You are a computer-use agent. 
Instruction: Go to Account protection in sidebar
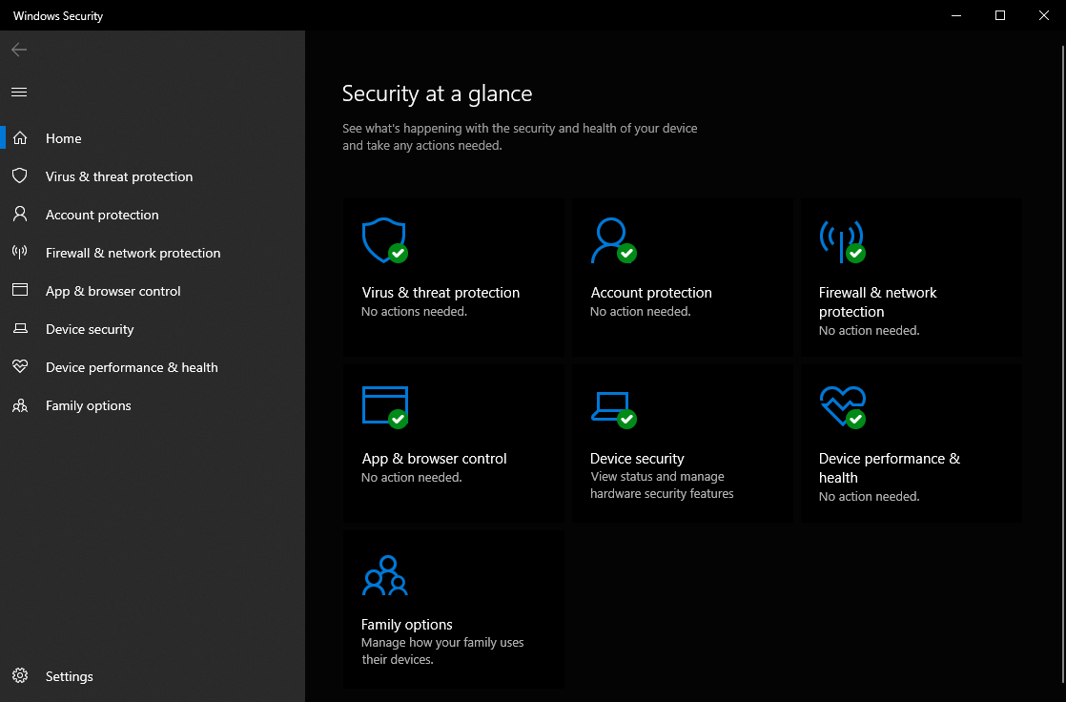[102, 215]
